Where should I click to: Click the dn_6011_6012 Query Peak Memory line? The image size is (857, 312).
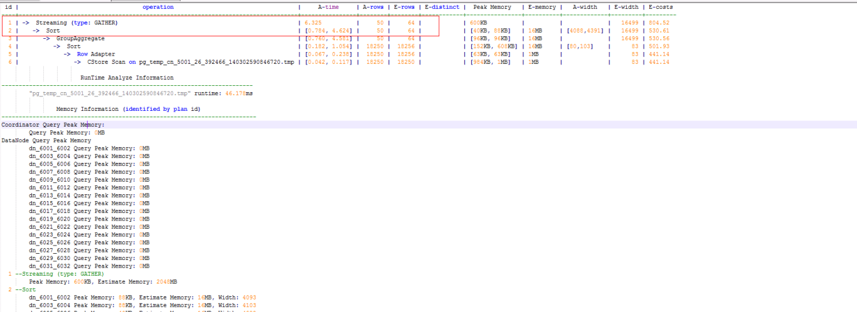pyautogui.click(x=89, y=187)
